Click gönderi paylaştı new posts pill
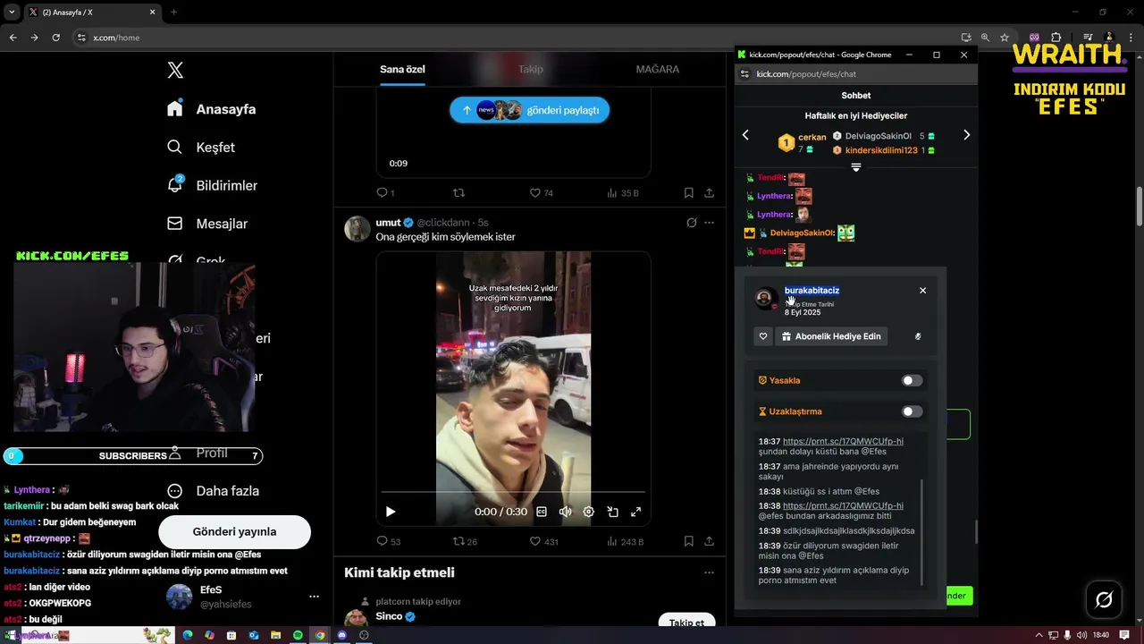Image resolution: width=1144 pixels, height=644 pixels. point(529,110)
